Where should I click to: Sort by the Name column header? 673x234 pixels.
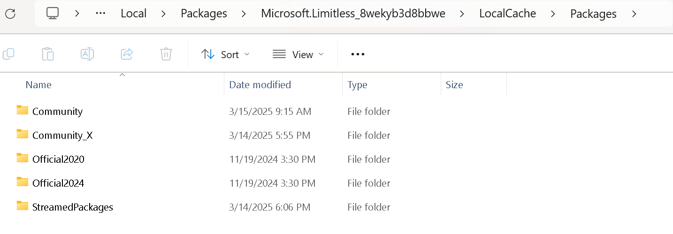point(38,85)
